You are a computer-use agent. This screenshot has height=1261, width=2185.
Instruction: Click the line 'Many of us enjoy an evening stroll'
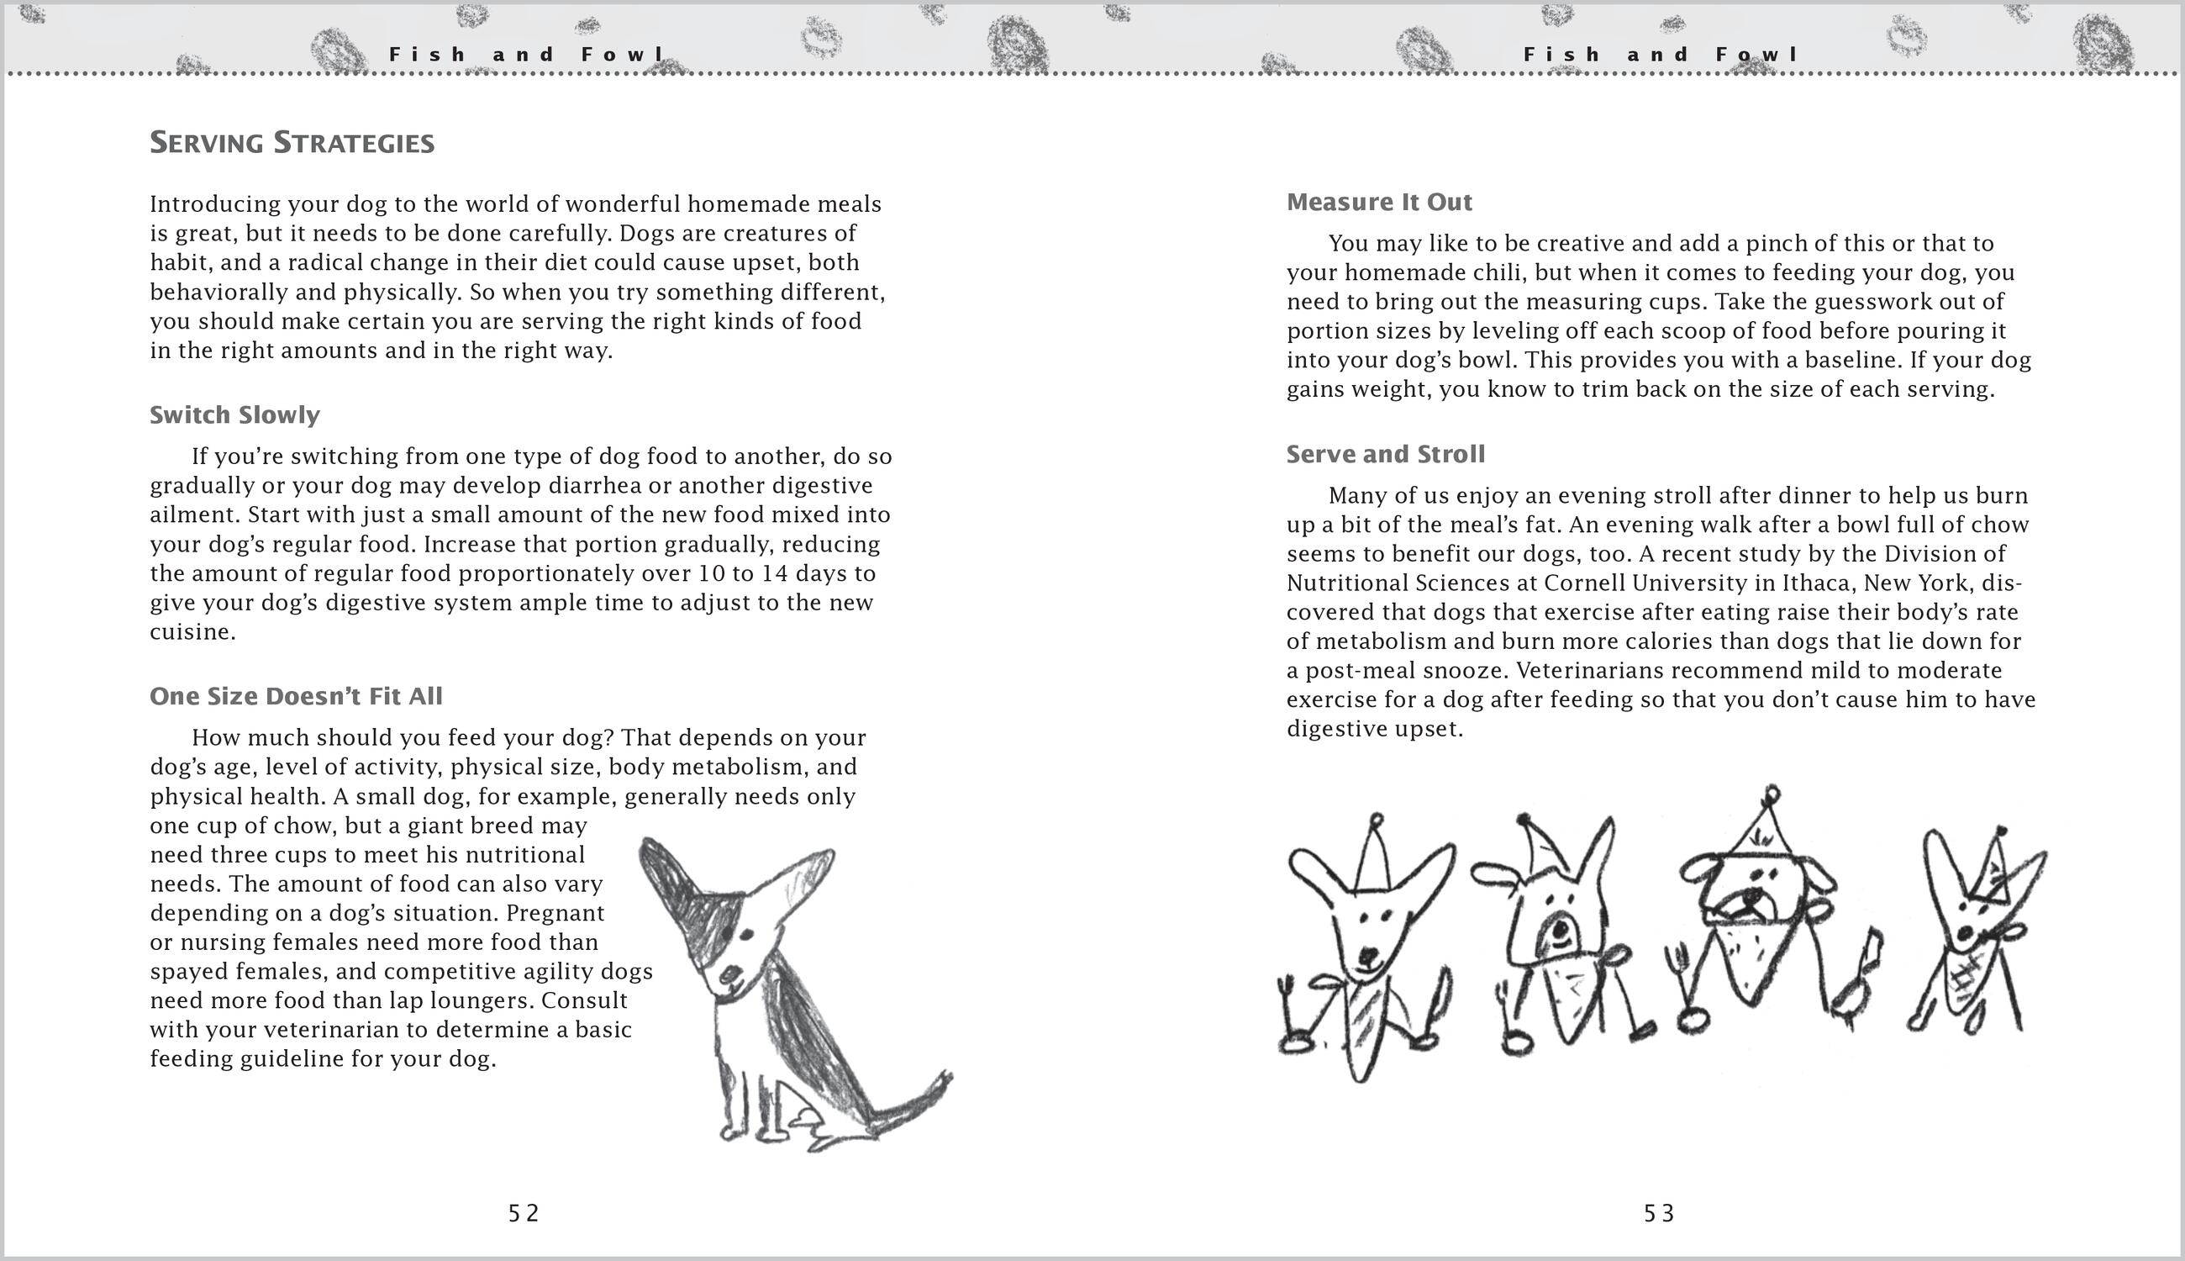click(1678, 495)
